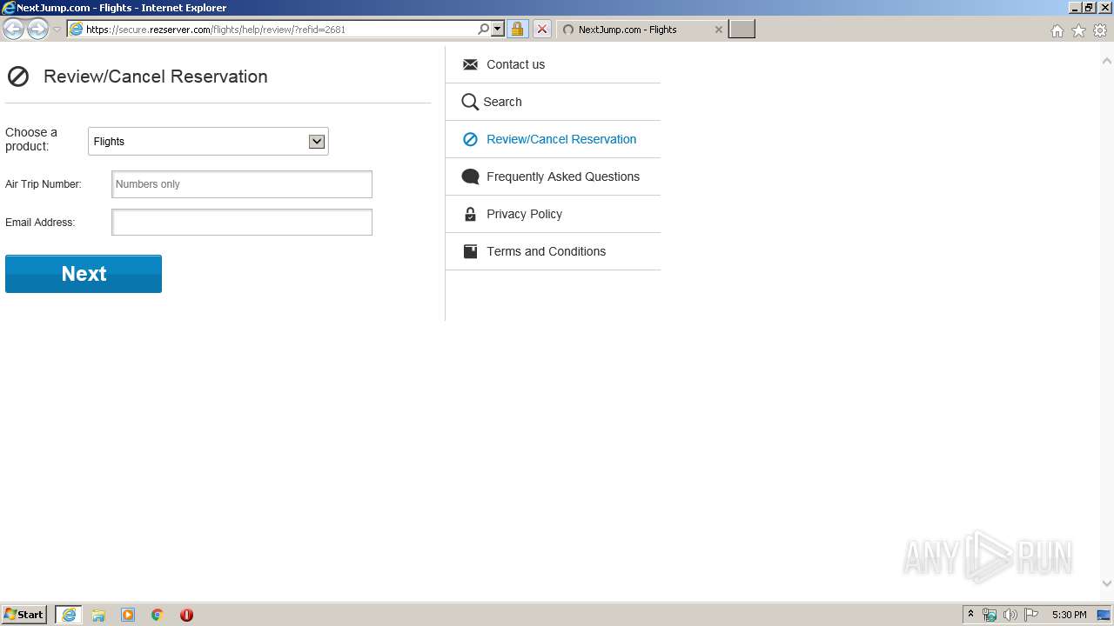
Task: Close the NextJump.com - Flights tab
Action: (x=718, y=30)
